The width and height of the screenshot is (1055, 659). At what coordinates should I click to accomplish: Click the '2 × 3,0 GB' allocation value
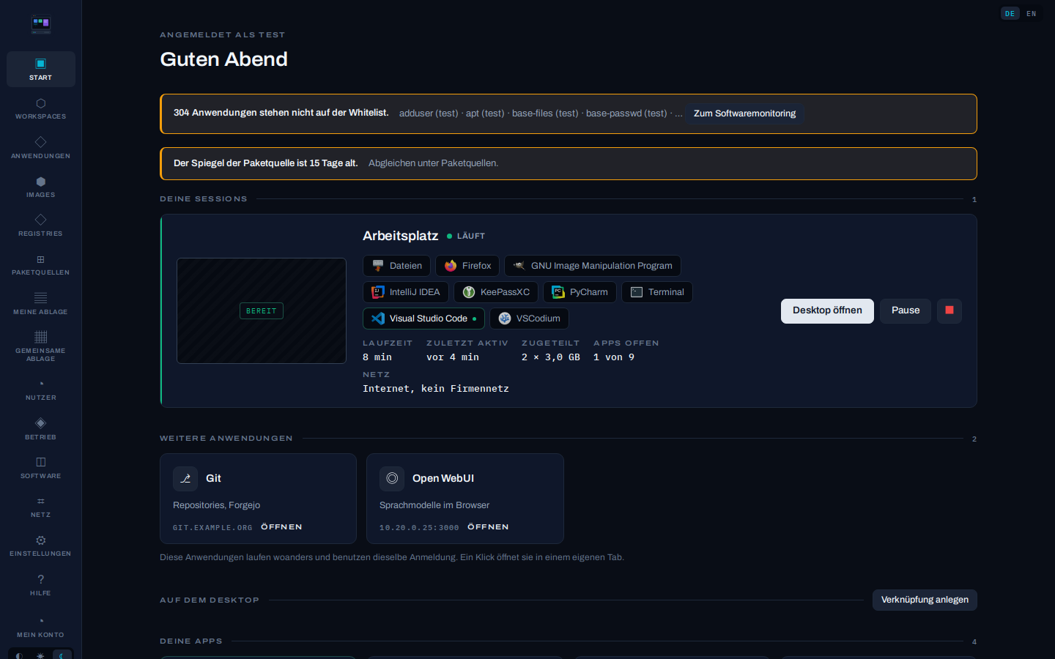(x=551, y=357)
